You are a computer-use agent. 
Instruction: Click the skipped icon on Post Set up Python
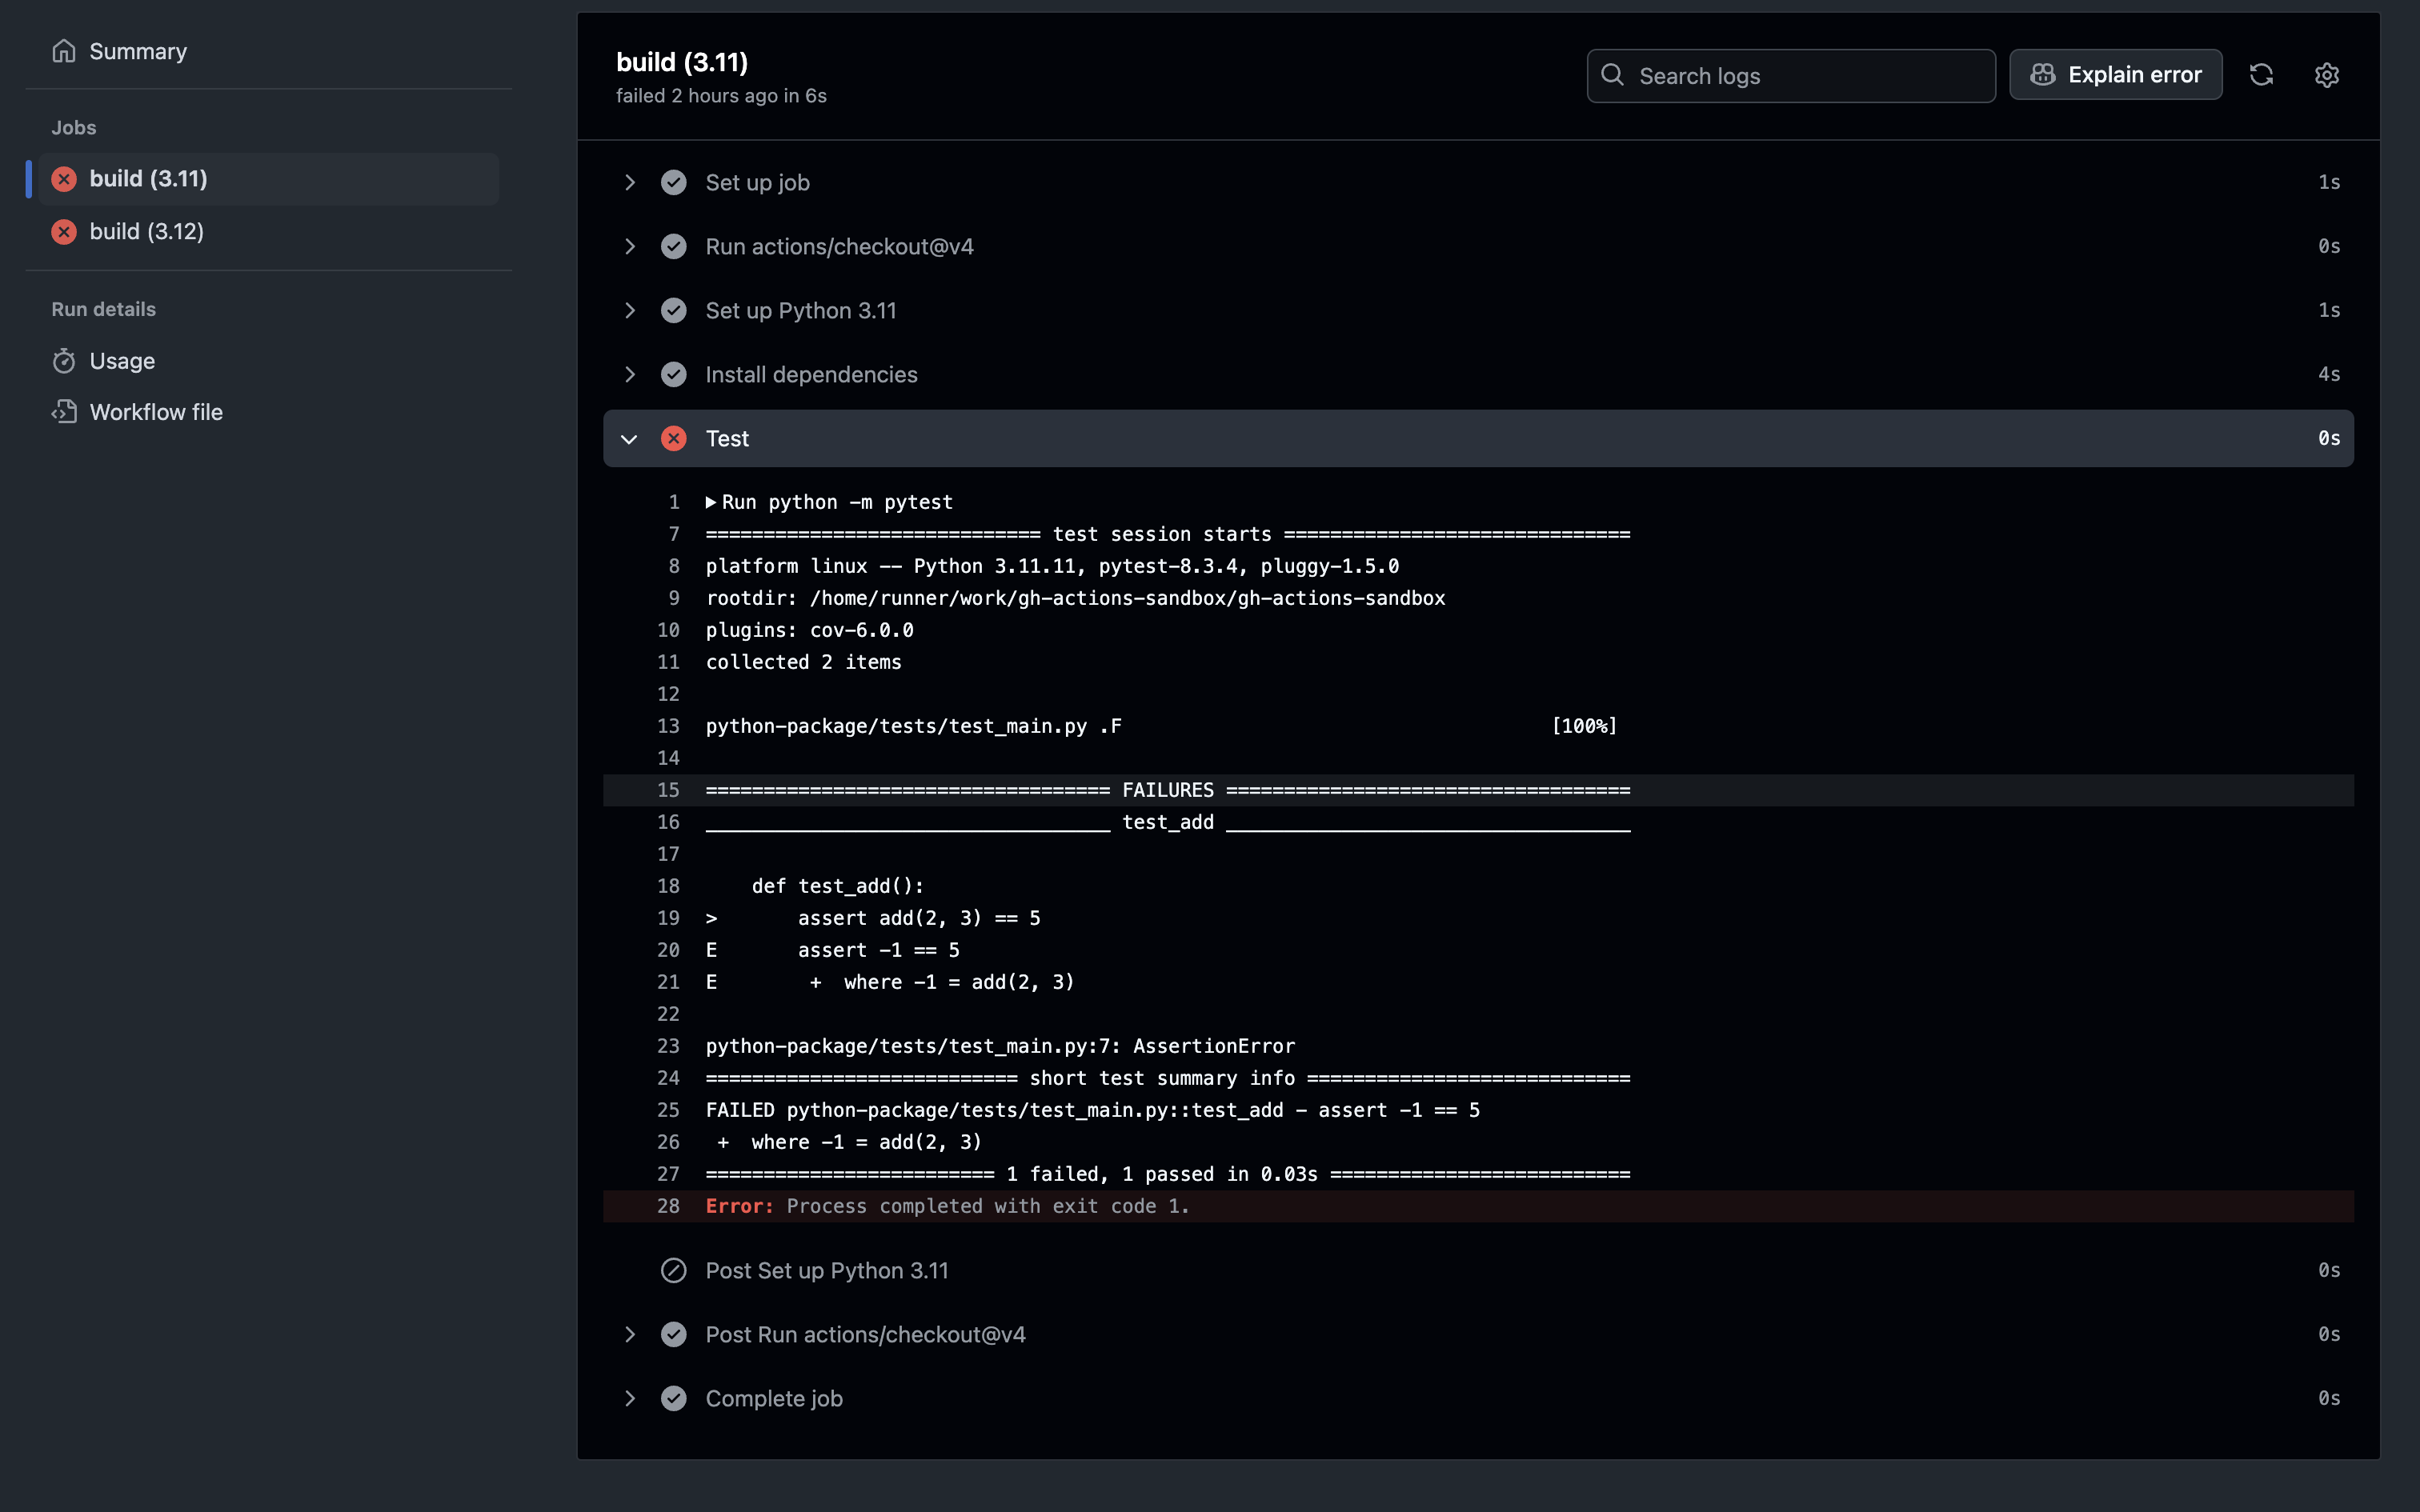coord(674,1271)
